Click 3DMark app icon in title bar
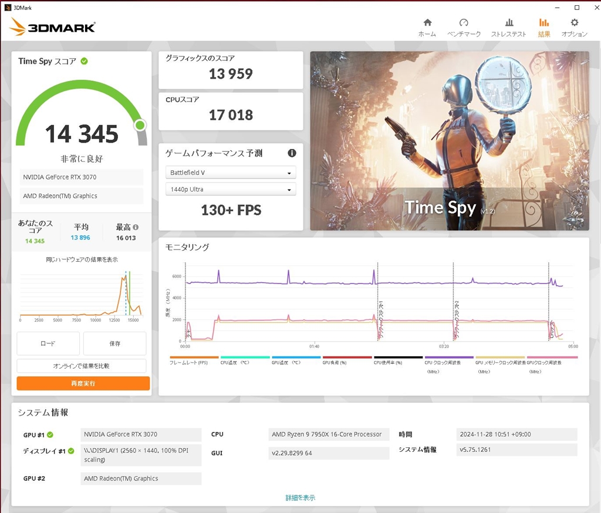The width and height of the screenshot is (601, 513). pos(7,8)
